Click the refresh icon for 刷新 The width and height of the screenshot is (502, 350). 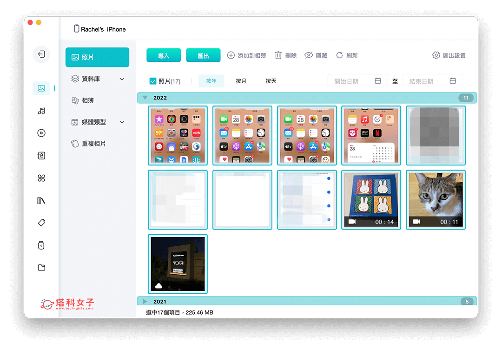pyautogui.click(x=339, y=55)
